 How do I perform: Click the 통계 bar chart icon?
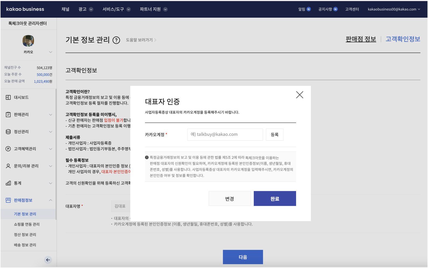(x=8, y=183)
